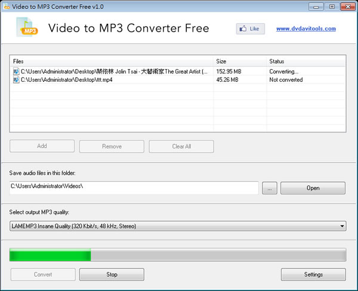Screen dimensions: 358x291
Task: Minimize the converter window
Action: click(x=316, y=7)
